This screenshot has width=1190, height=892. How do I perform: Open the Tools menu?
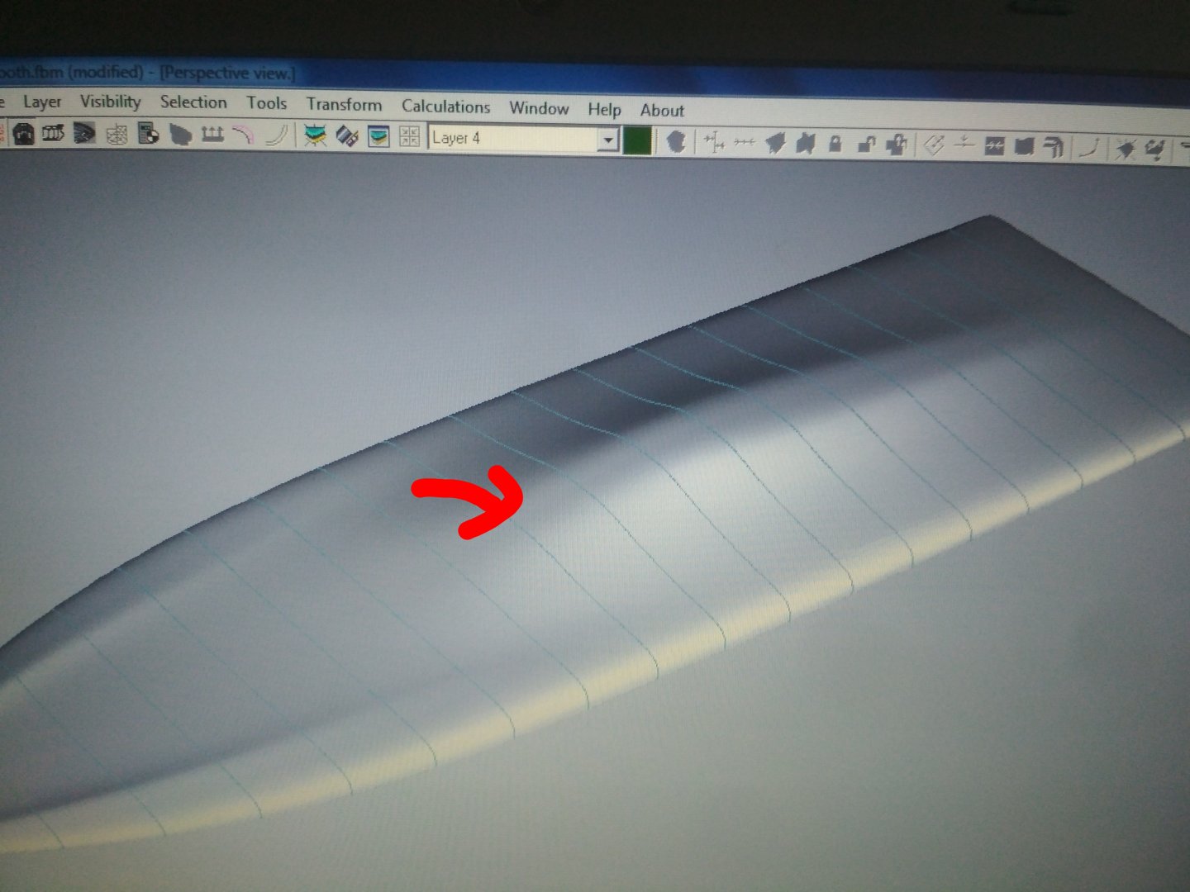click(266, 103)
